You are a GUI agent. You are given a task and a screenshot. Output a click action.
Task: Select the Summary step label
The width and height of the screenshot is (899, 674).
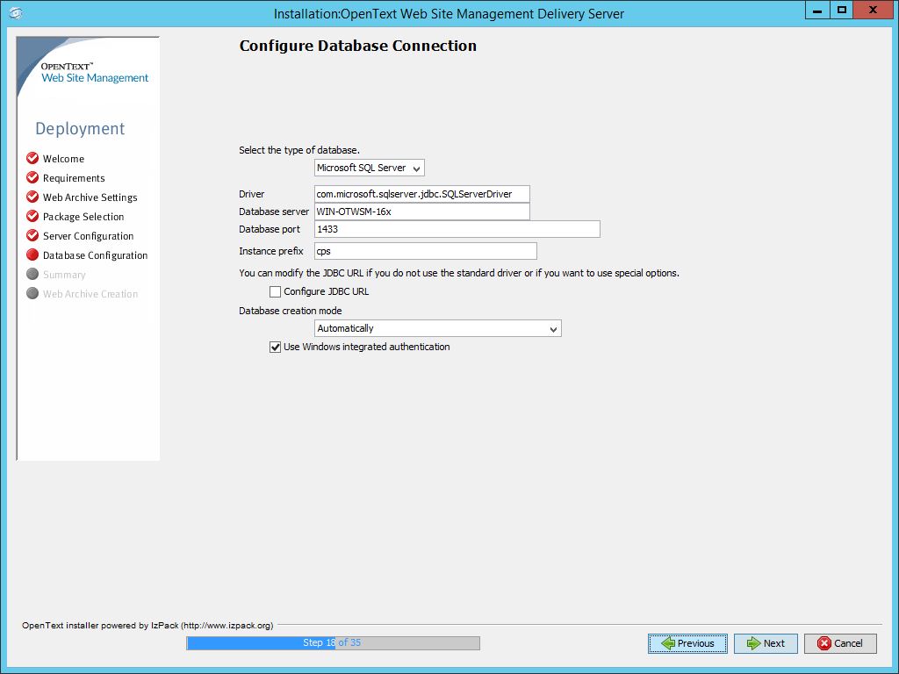point(64,275)
